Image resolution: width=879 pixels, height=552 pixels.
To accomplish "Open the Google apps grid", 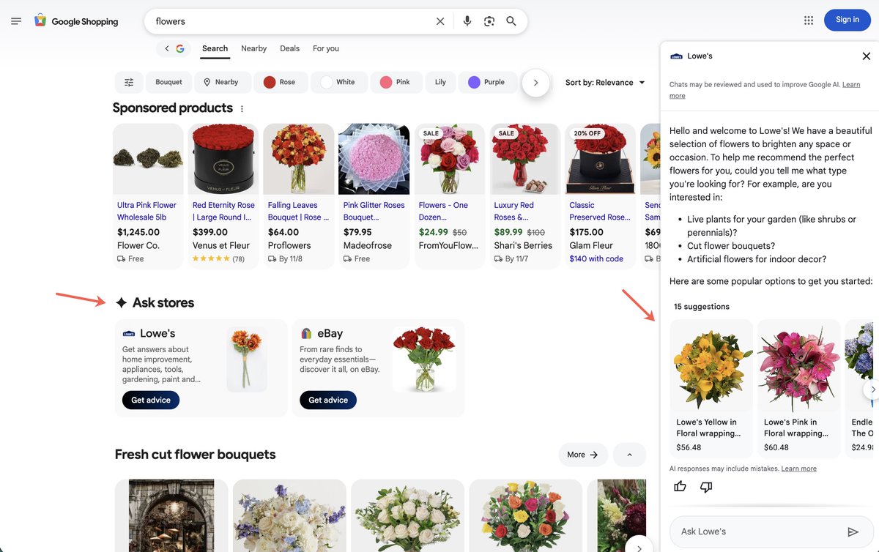I will point(809,20).
